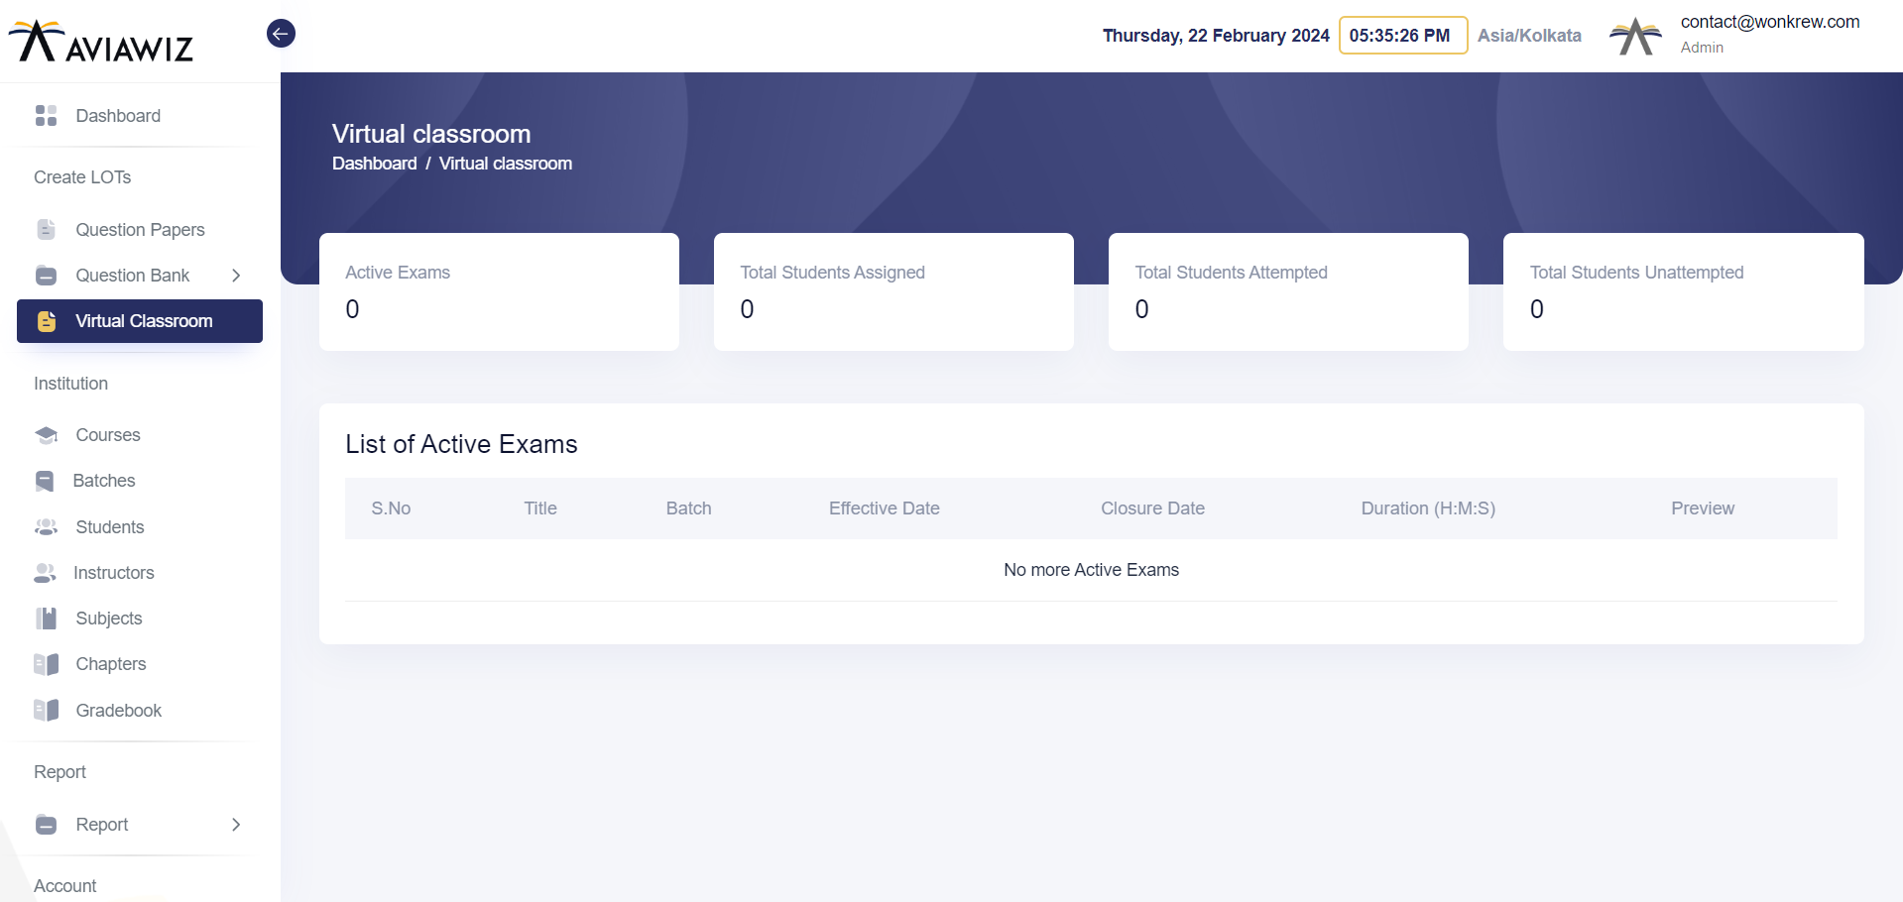Click the Effective Date column header

(885, 508)
